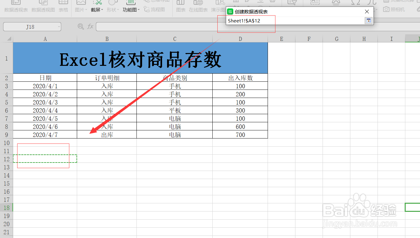Viewport: 420px width, 238px height.
Task: Click the cell with value 300
Action: (x=240, y=110)
